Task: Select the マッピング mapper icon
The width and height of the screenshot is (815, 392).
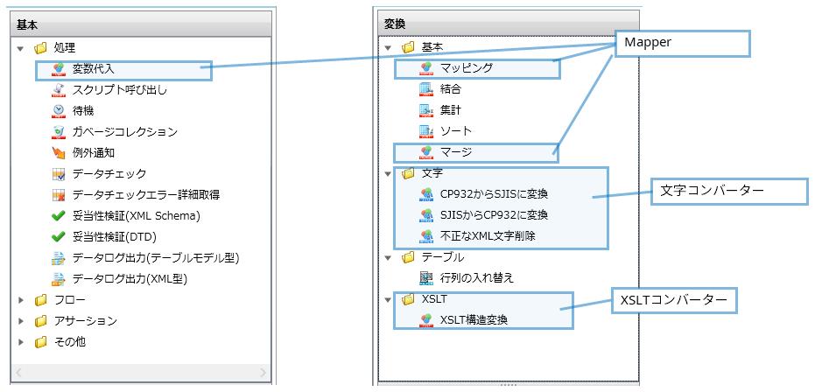Action: pyautogui.click(x=426, y=68)
